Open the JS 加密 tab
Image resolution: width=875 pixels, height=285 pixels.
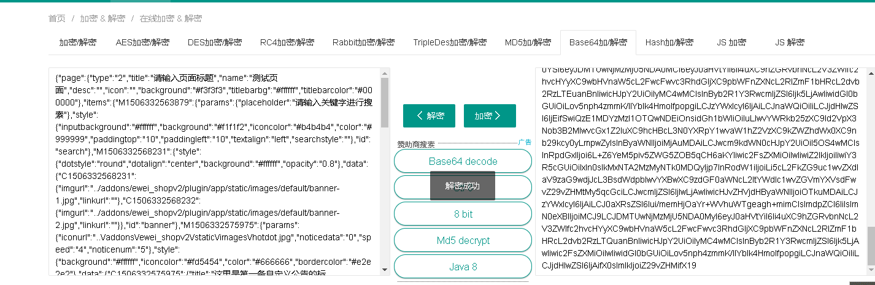[731, 42]
